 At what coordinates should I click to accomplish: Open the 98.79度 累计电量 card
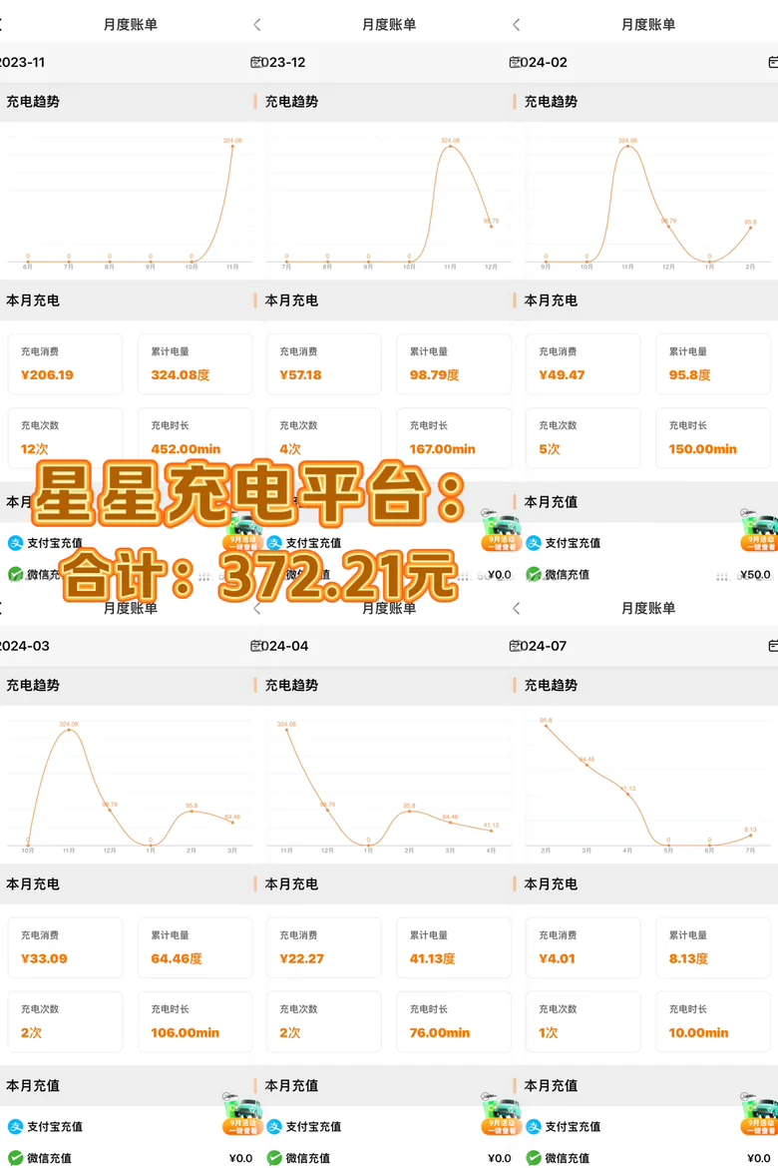(x=454, y=364)
